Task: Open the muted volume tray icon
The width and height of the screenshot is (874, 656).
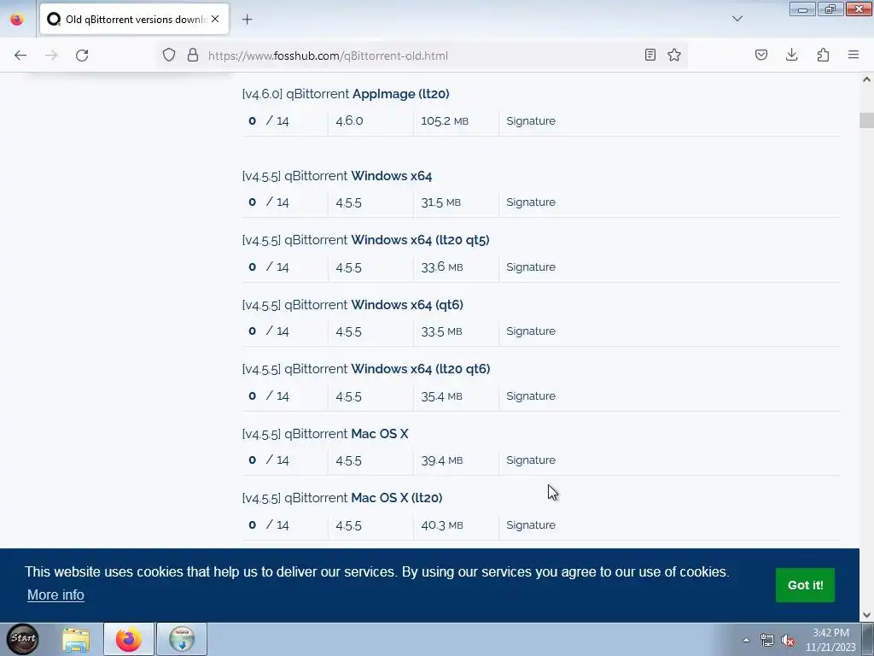Action: tap(788, 641)
